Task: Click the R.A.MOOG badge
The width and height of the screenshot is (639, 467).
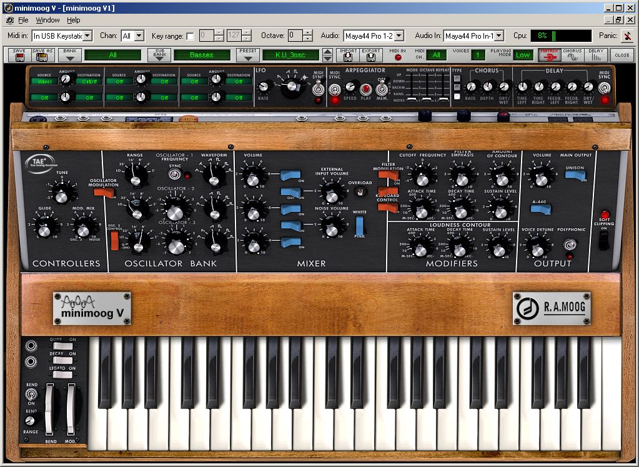Action: 552,309
